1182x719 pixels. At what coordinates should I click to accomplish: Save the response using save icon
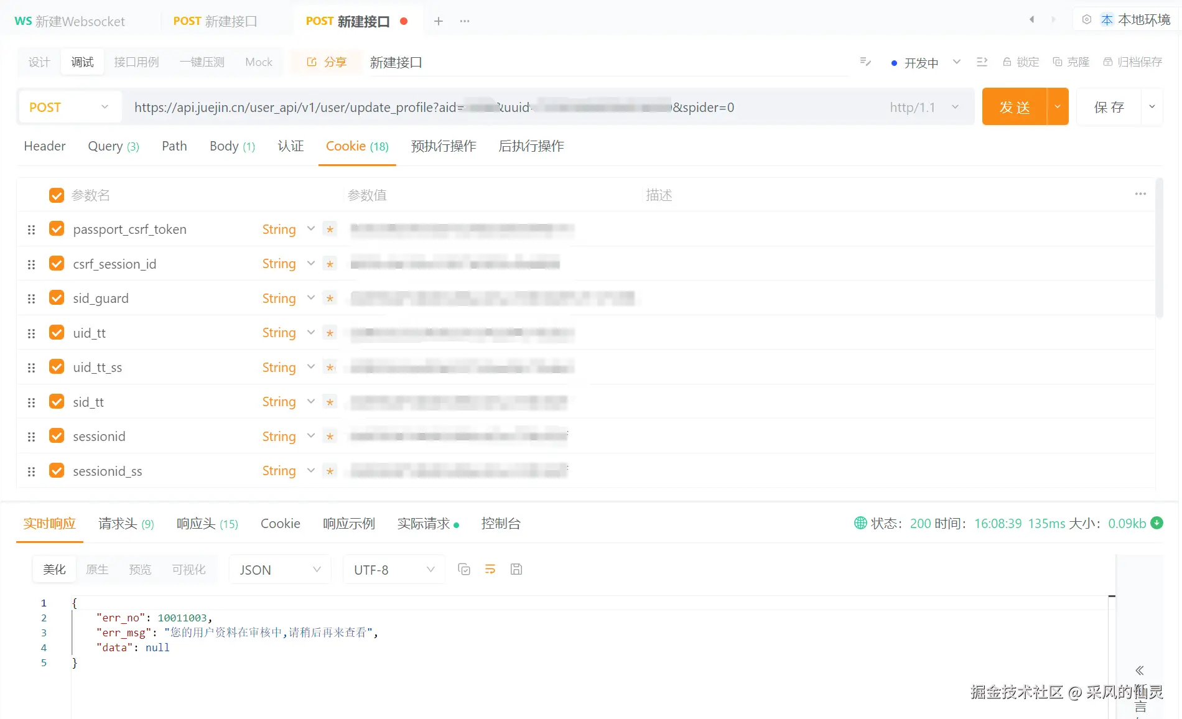coord(516,568)
